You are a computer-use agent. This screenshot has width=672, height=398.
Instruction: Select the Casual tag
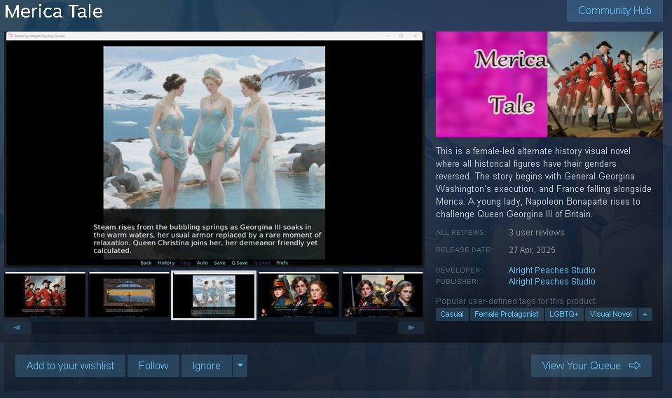coord(452,314)
